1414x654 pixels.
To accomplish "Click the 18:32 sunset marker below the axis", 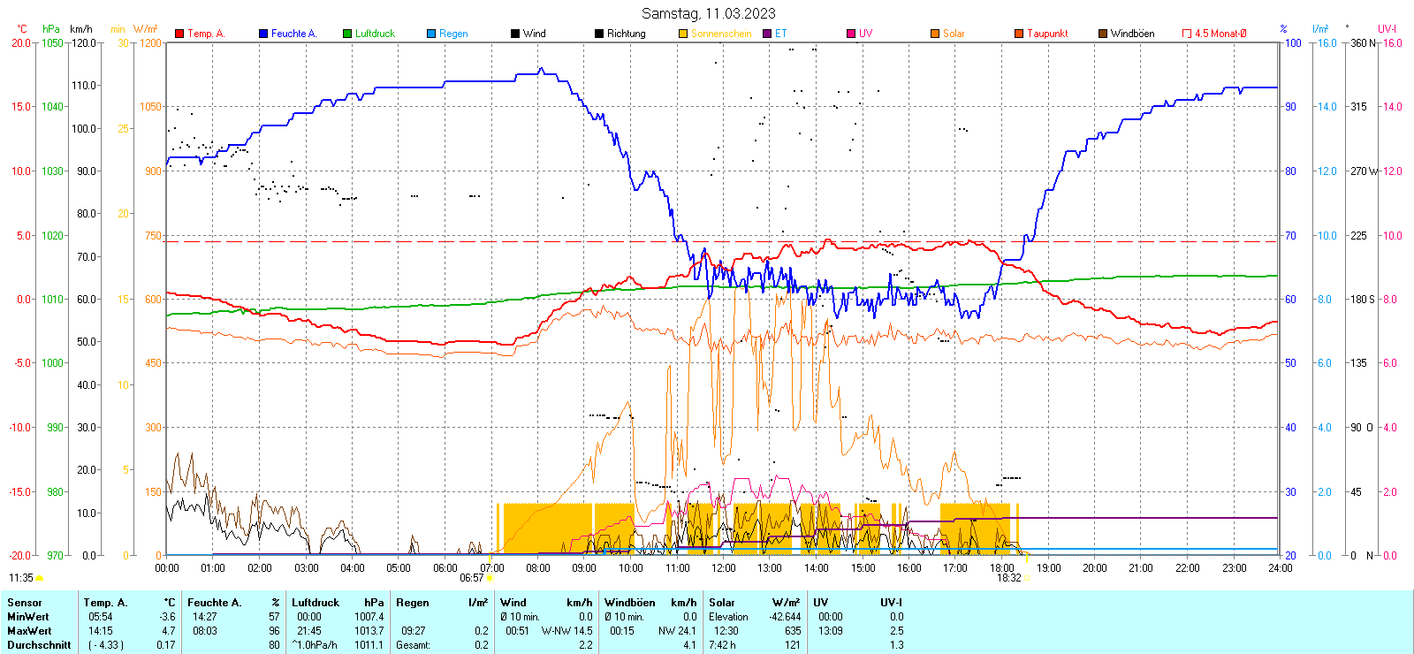I will click(x=1008, y=578).
